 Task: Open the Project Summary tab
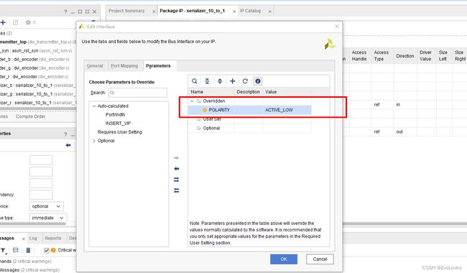[126, 11]
